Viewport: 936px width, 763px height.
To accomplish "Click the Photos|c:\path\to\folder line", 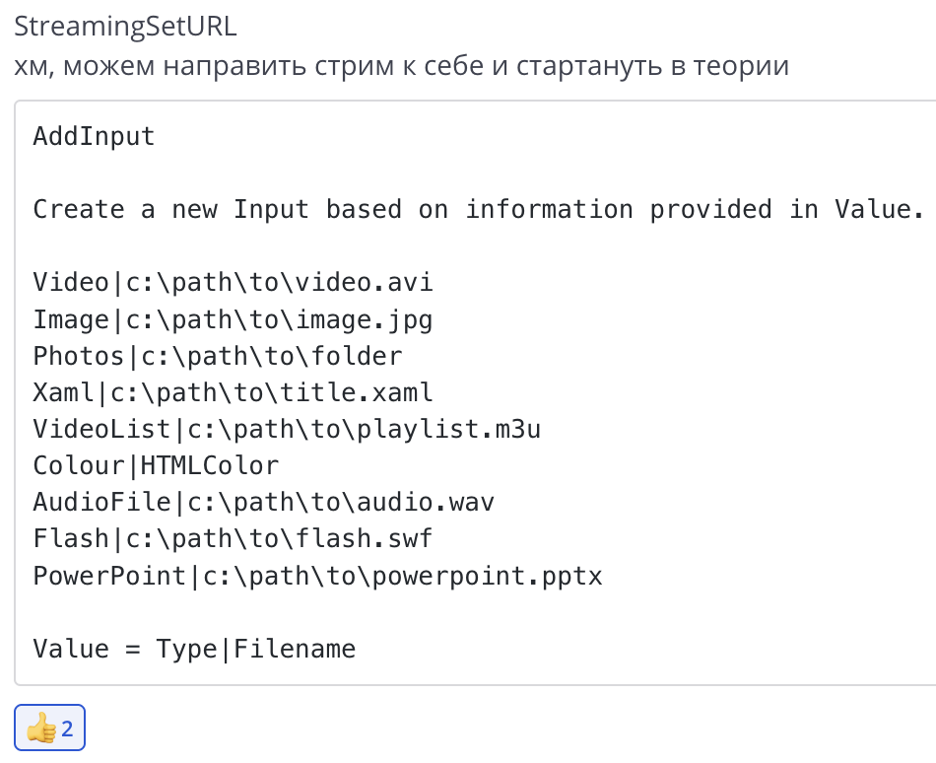I will tap(218, 356).
